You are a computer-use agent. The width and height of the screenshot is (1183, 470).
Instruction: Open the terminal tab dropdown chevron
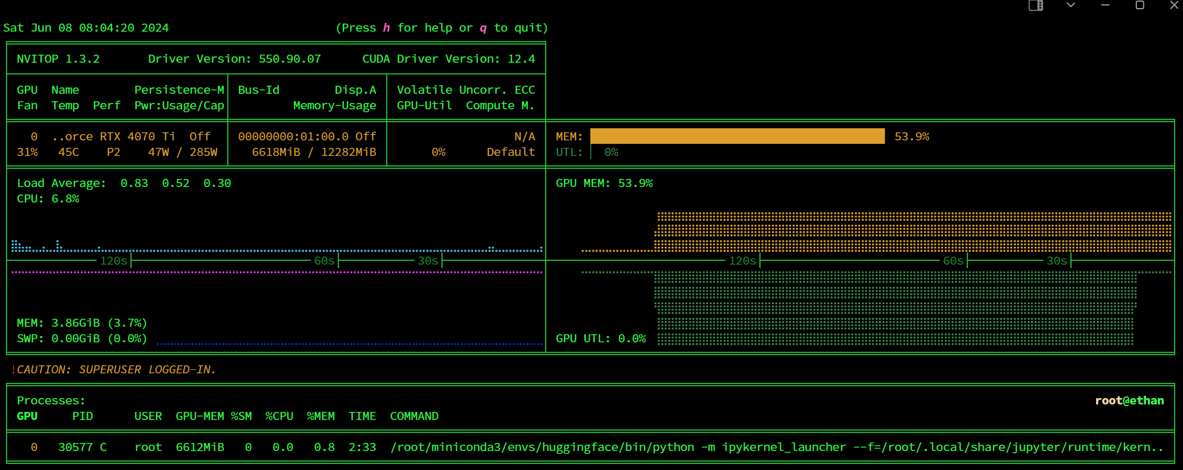tap(1071, 5)
